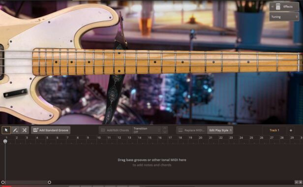Zoom in timeline with plus button
The height and width of the screenshot is (187, 303).
[301, 182]
